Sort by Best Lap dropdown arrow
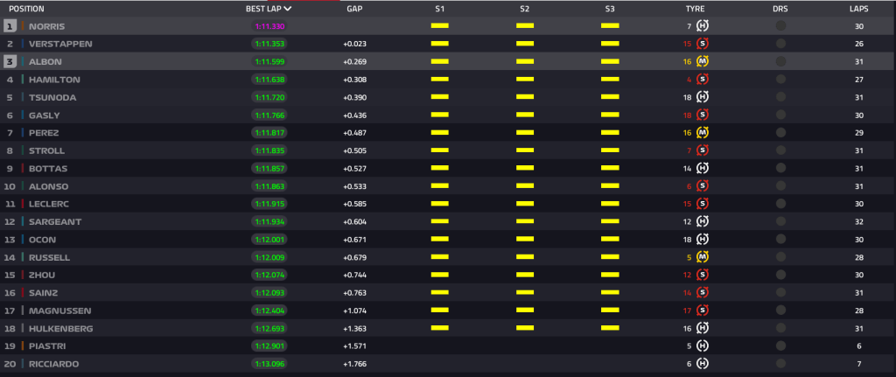This screenshot has width=896, height=377. pyautogui.click(x=287, y=9)
